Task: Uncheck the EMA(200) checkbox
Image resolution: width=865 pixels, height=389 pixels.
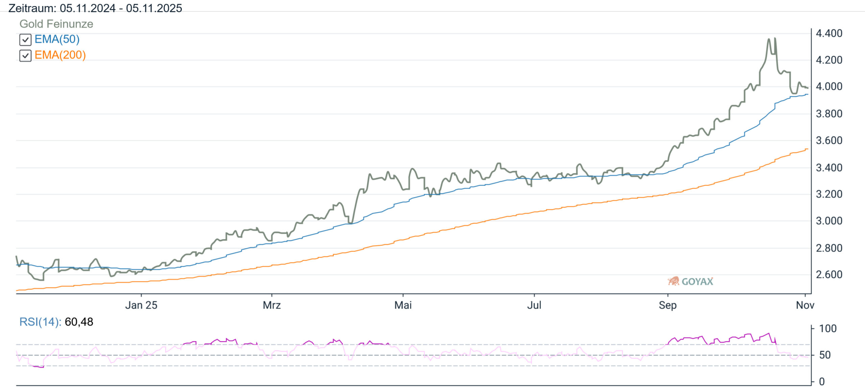Action: (25, 55)
